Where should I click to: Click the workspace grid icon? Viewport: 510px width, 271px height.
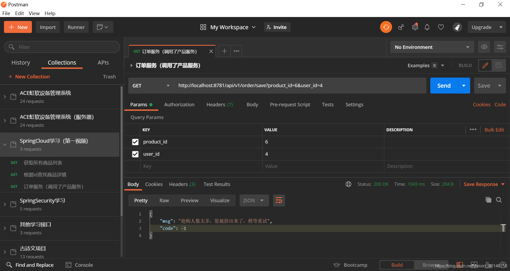(x=203, y=27)
